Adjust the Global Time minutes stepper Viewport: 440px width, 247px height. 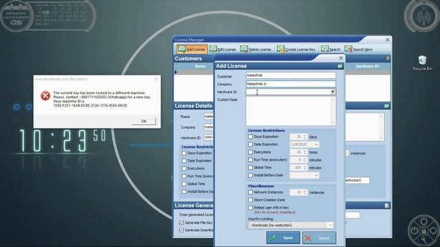click(x=305, y=167)
